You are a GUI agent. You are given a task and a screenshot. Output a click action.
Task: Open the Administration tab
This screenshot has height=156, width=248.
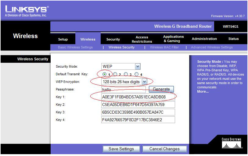tap(204, 39)
